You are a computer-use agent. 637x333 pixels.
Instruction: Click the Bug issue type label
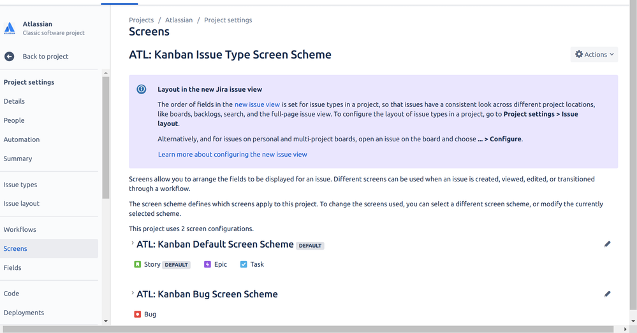click(150, 315)
